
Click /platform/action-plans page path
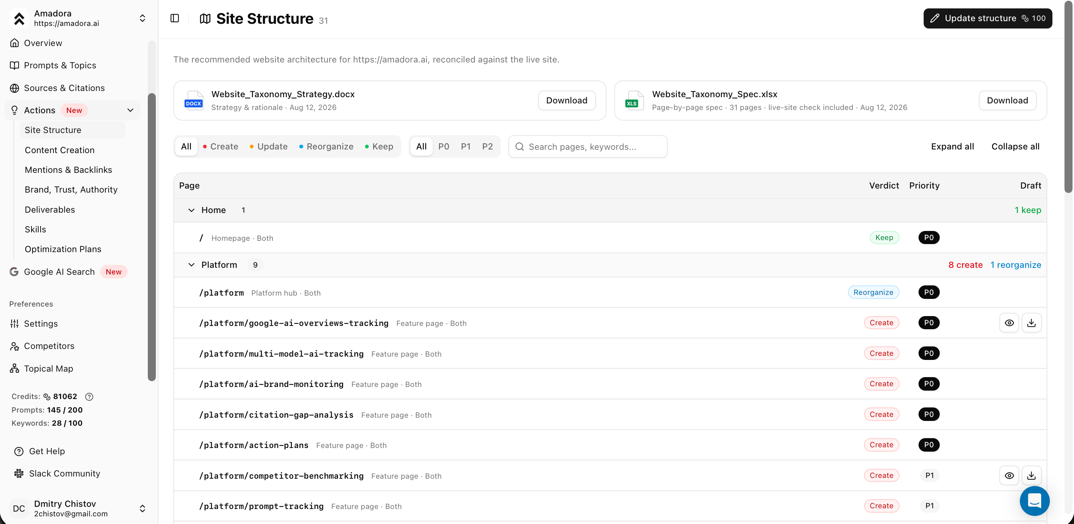(254, 445)
